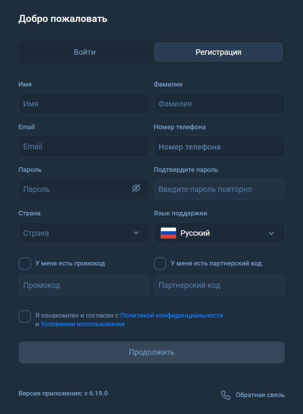This screenshot has width=303, height=414.
Task: Select the Регистрация tab
Action: click(218, 52)
